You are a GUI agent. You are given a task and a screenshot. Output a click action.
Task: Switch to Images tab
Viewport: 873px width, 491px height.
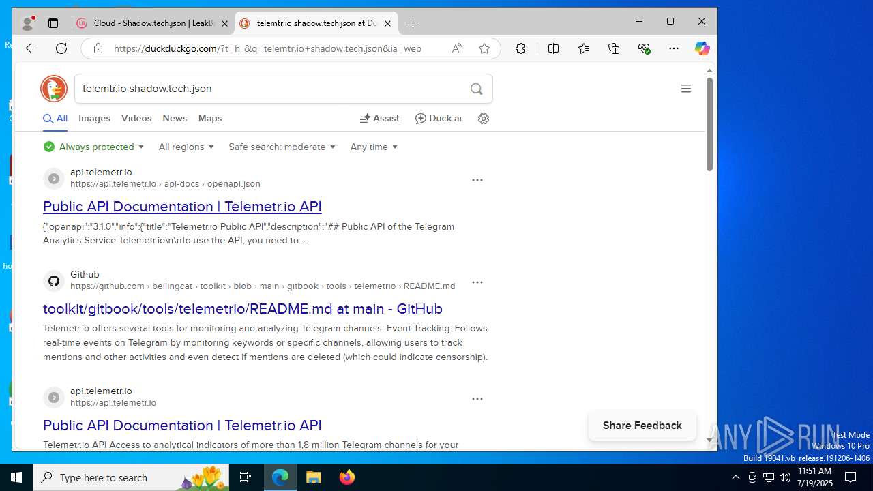point(94,118)
